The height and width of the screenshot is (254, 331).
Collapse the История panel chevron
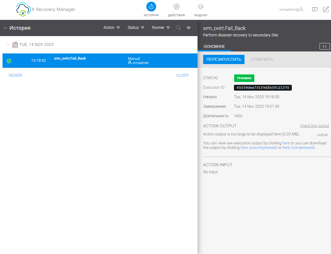point(5,28)
